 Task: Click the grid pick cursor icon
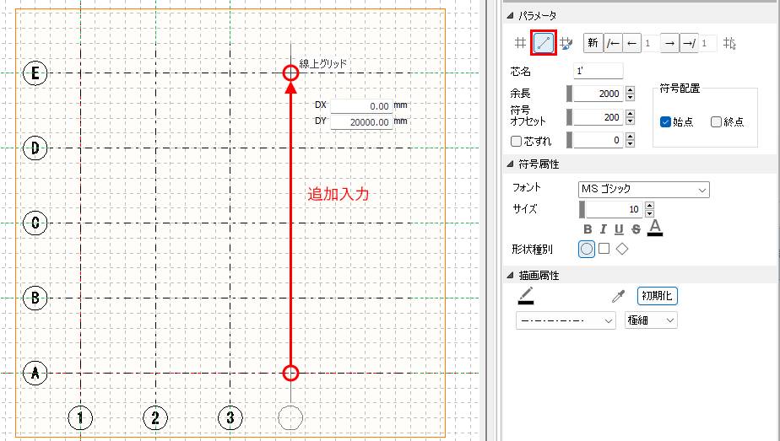(x=730, y=43)
